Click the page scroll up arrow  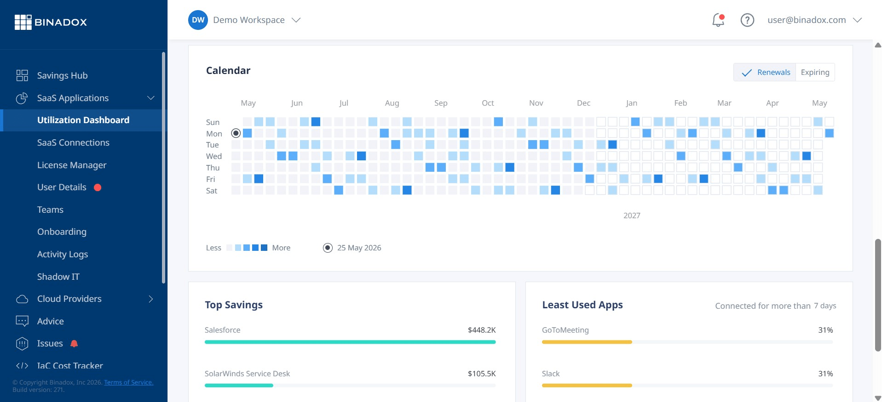878,45
